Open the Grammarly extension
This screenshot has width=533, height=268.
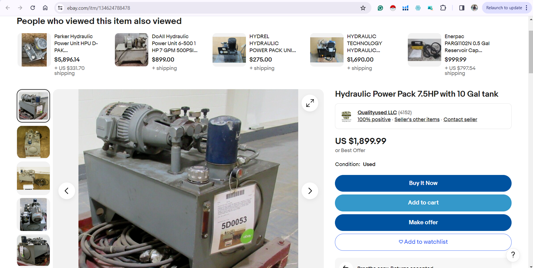380,8
